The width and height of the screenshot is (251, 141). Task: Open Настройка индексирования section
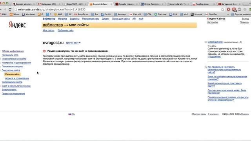click(16, 63)
